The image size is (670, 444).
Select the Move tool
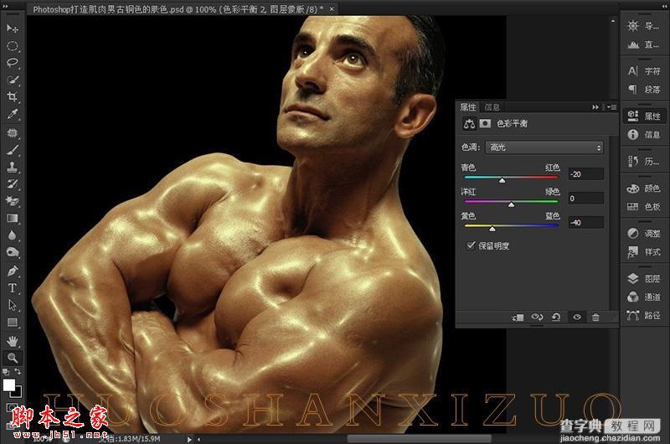(12, 28)
